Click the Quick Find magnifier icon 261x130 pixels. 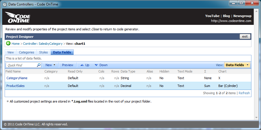click(39, 65)
